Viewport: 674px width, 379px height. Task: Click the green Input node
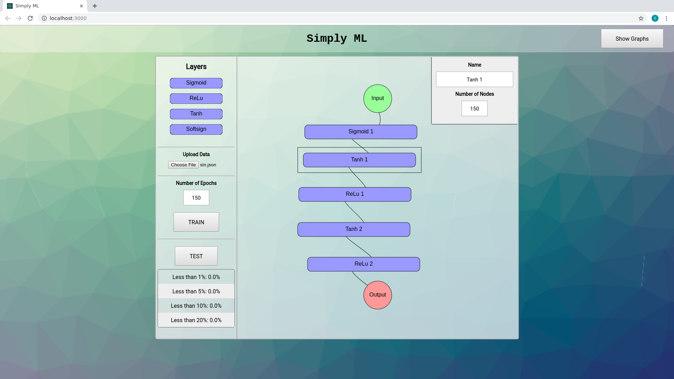pos(377,99)
